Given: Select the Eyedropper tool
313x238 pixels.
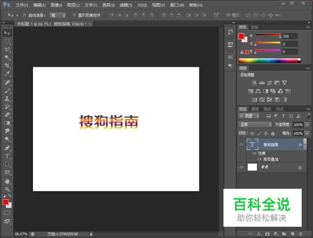Looking at the screenshot, I should (x=7, y=74).
